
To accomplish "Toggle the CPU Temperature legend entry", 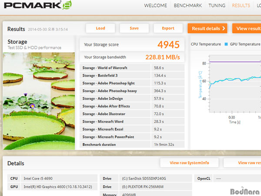I will (205, 44).
